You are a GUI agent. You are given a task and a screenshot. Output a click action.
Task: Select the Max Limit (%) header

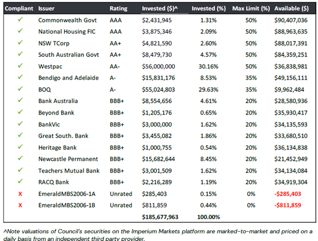251,9
